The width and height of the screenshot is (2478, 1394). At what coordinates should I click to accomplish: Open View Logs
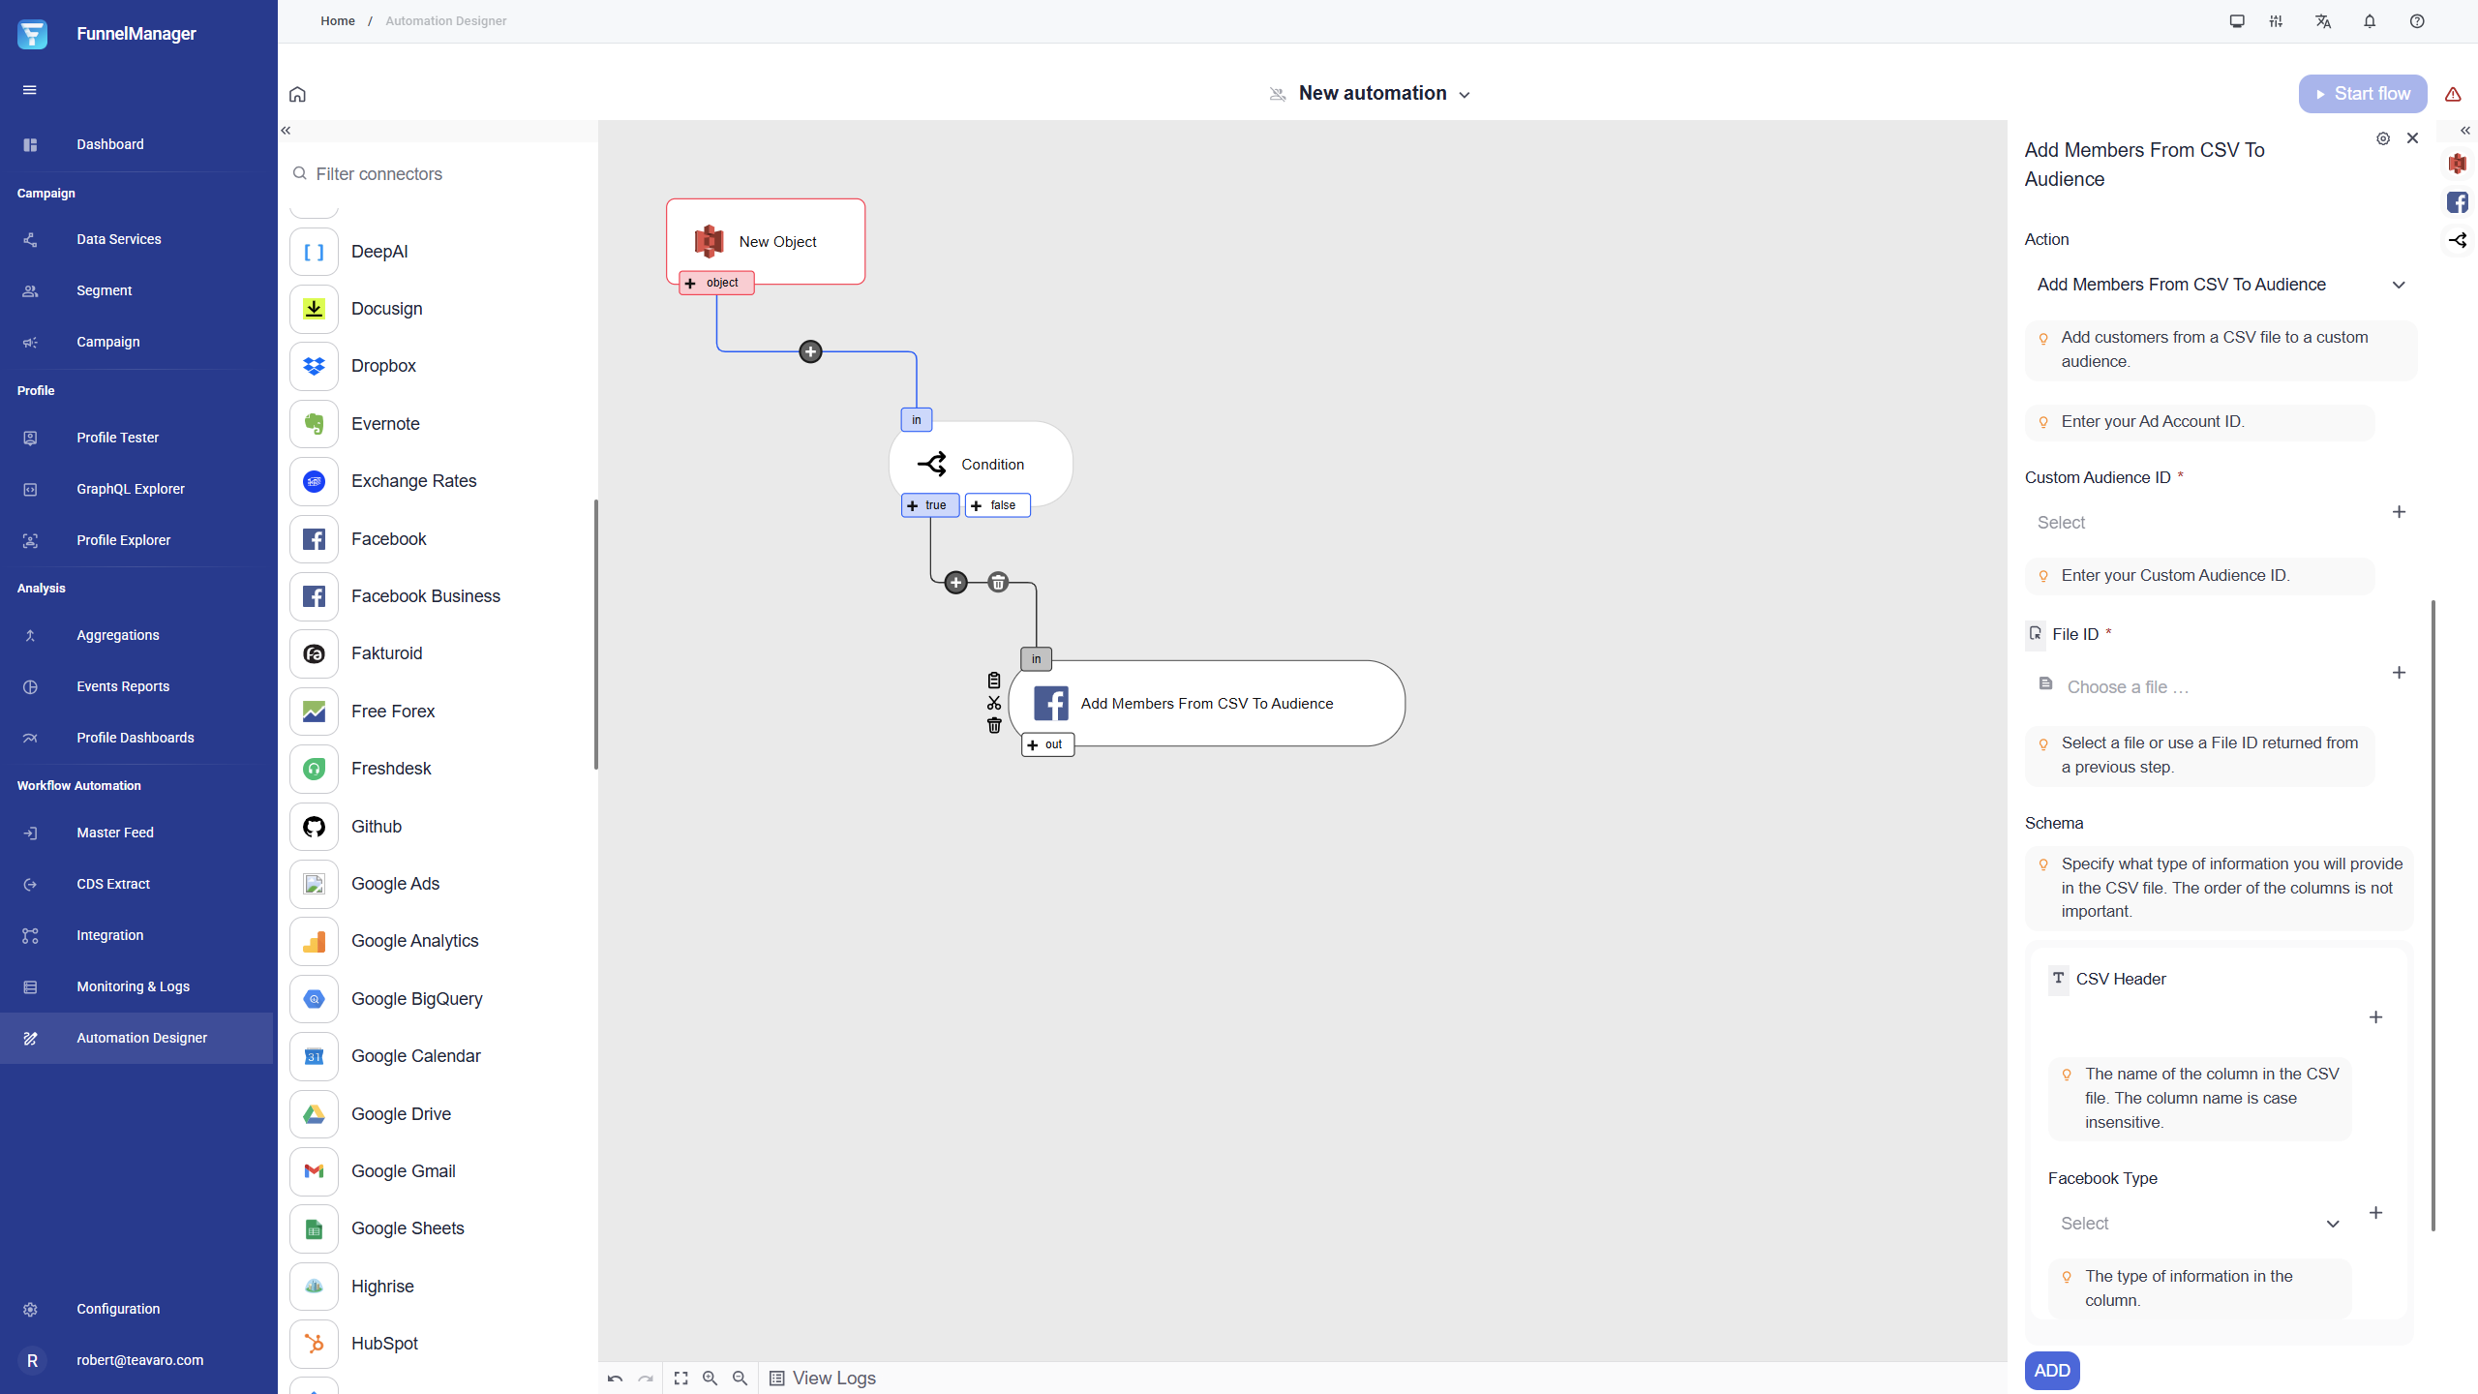[x=823, y=1378]
